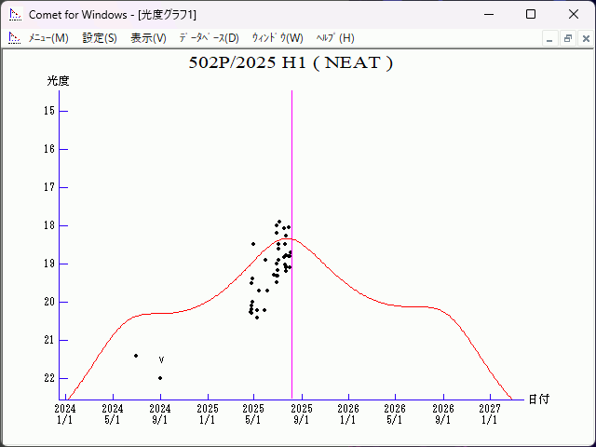Open the 設定(S) settings menu
This screenshot has height=447, width=596.
pos(100,38)
